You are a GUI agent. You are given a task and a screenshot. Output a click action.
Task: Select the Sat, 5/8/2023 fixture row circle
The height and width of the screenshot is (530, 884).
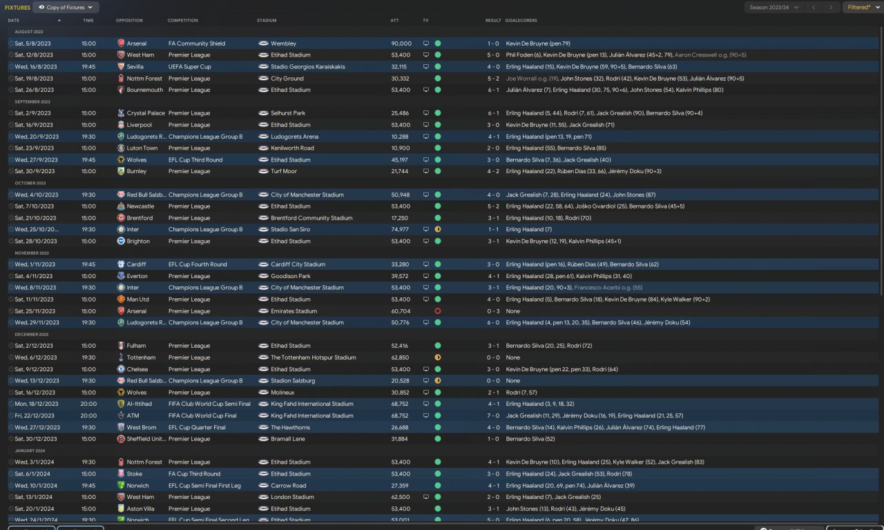click(x=11, y=43)
